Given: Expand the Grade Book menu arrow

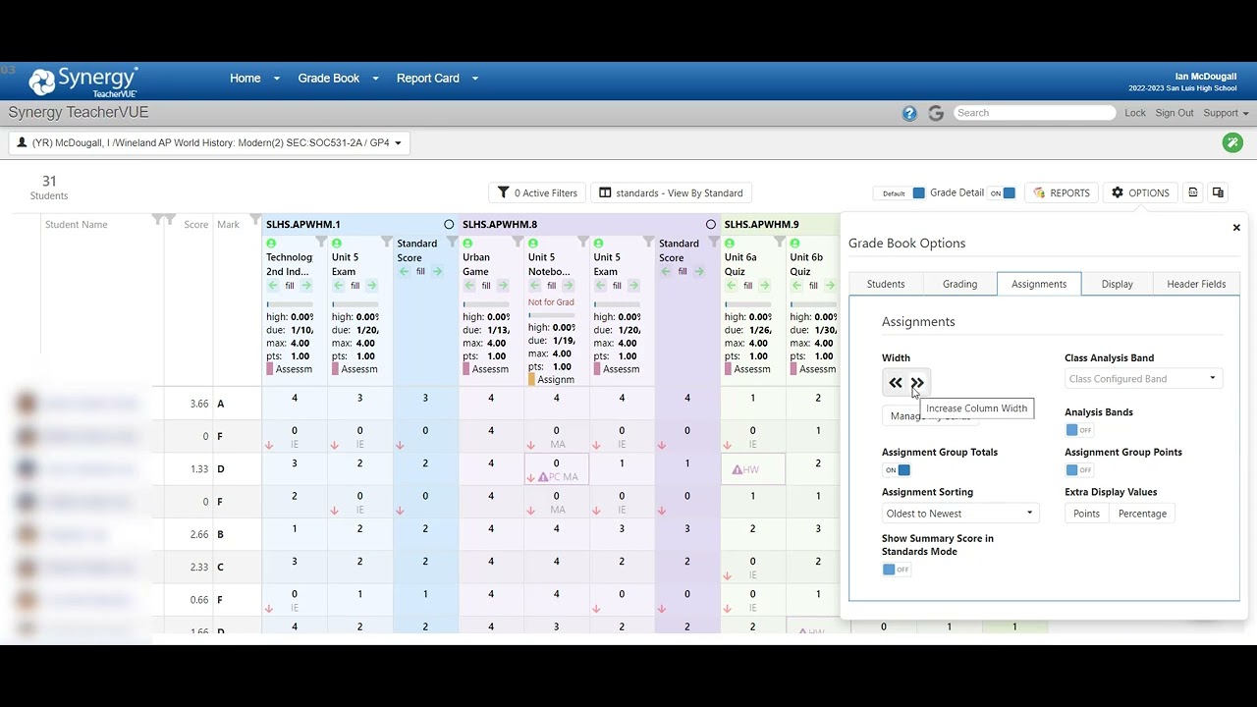Looking at the screenshot, I should [x=375, y=79].
